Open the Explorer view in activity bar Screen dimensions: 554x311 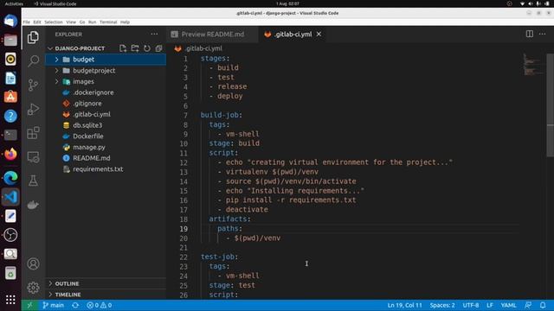tap(33, 37)
